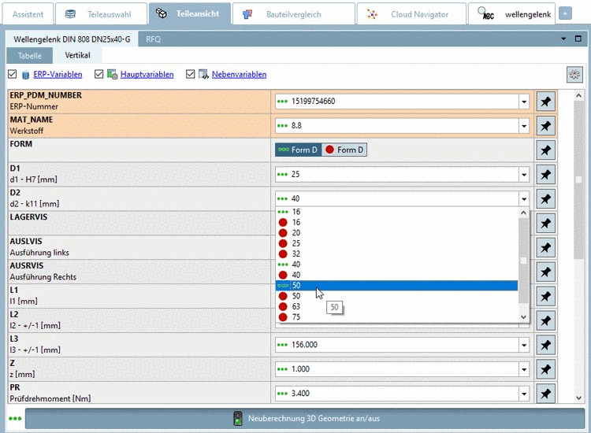
Task: Switch to the RFQ tab
Action: tap(154, 39)
